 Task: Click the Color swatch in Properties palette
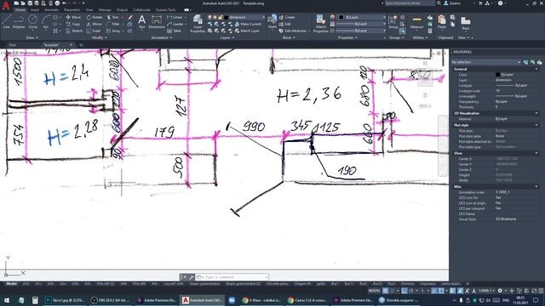497,75
